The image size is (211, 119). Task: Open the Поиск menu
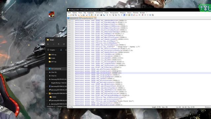click(x=80, y=13)
